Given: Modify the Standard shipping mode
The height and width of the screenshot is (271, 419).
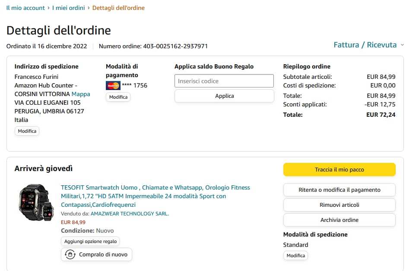Looking at the screenshot, I should (x=295, y=255).
